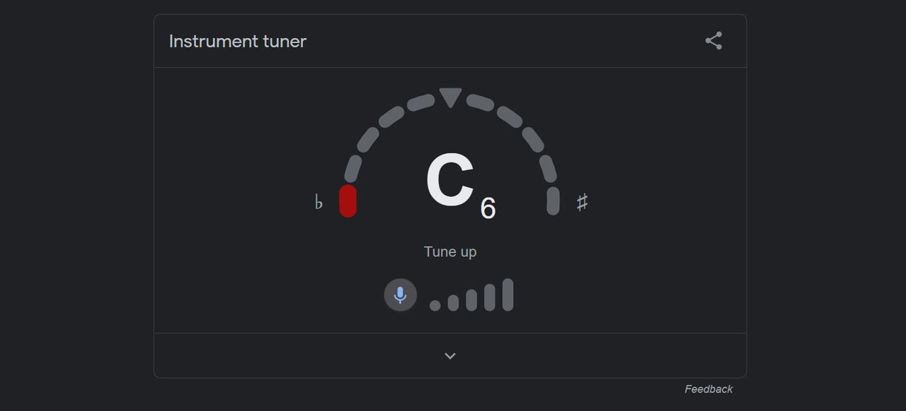Click the gauge segment left of triangle

420,103
